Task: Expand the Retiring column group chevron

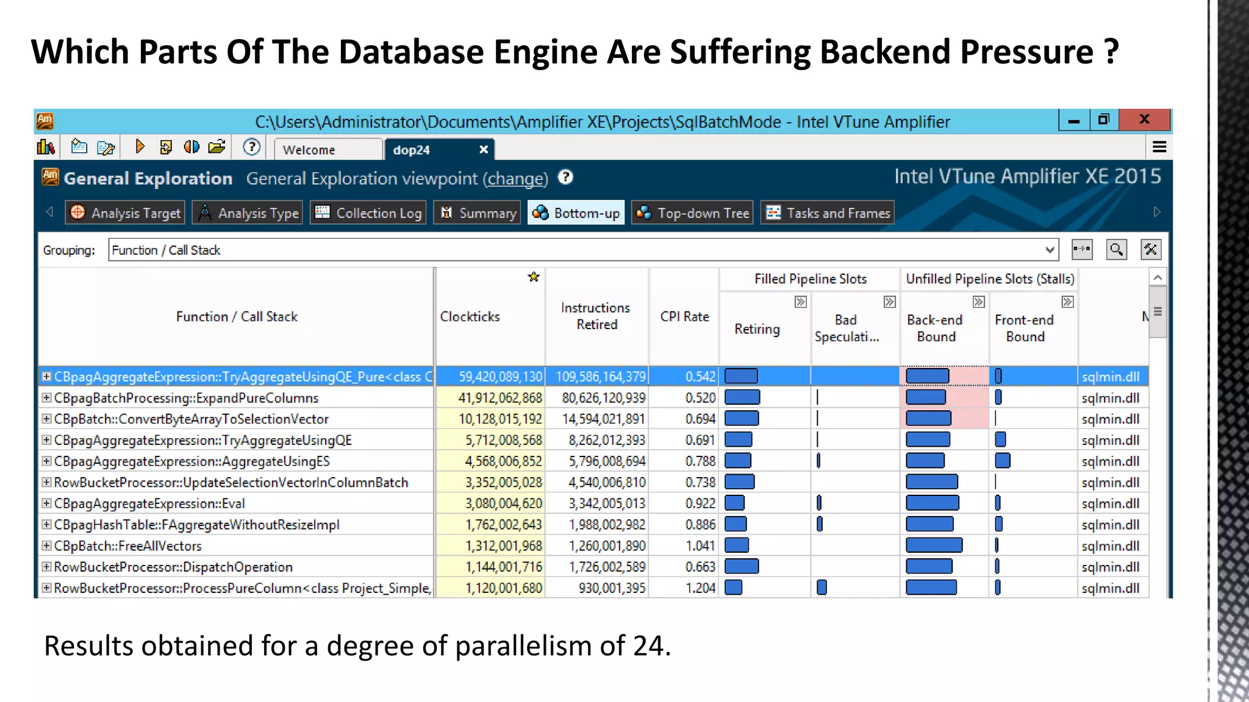Action: tap(801, 302)
